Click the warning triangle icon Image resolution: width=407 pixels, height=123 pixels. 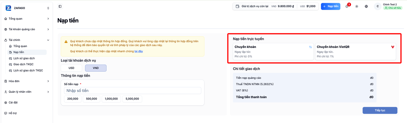pos(66,42)
